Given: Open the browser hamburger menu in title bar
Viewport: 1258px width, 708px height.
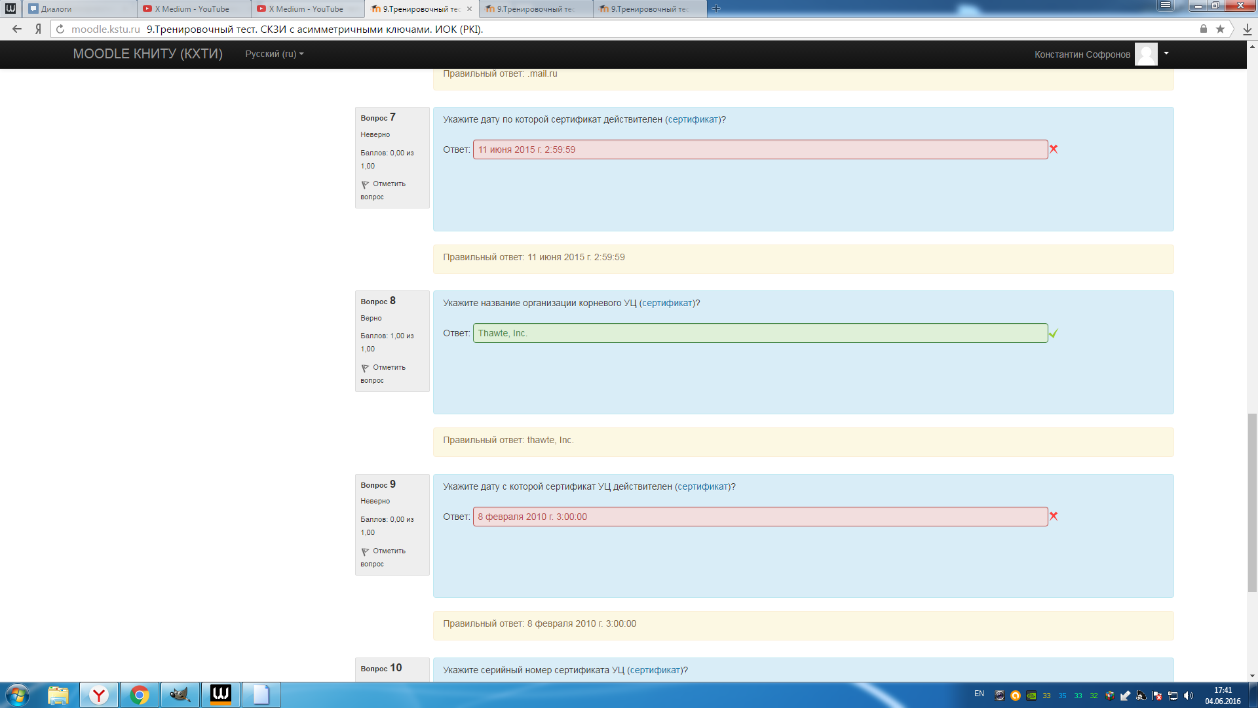Looking at the screenshot, I should pos(1166,5).
